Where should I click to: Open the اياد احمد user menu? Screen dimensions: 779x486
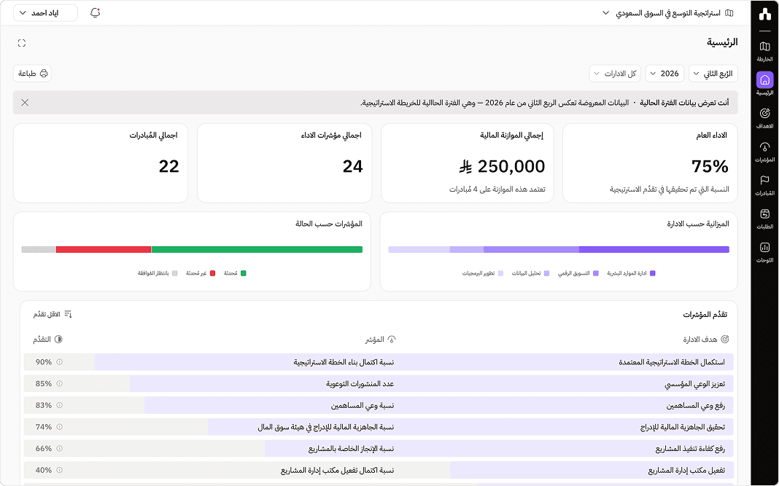[45, 13]
